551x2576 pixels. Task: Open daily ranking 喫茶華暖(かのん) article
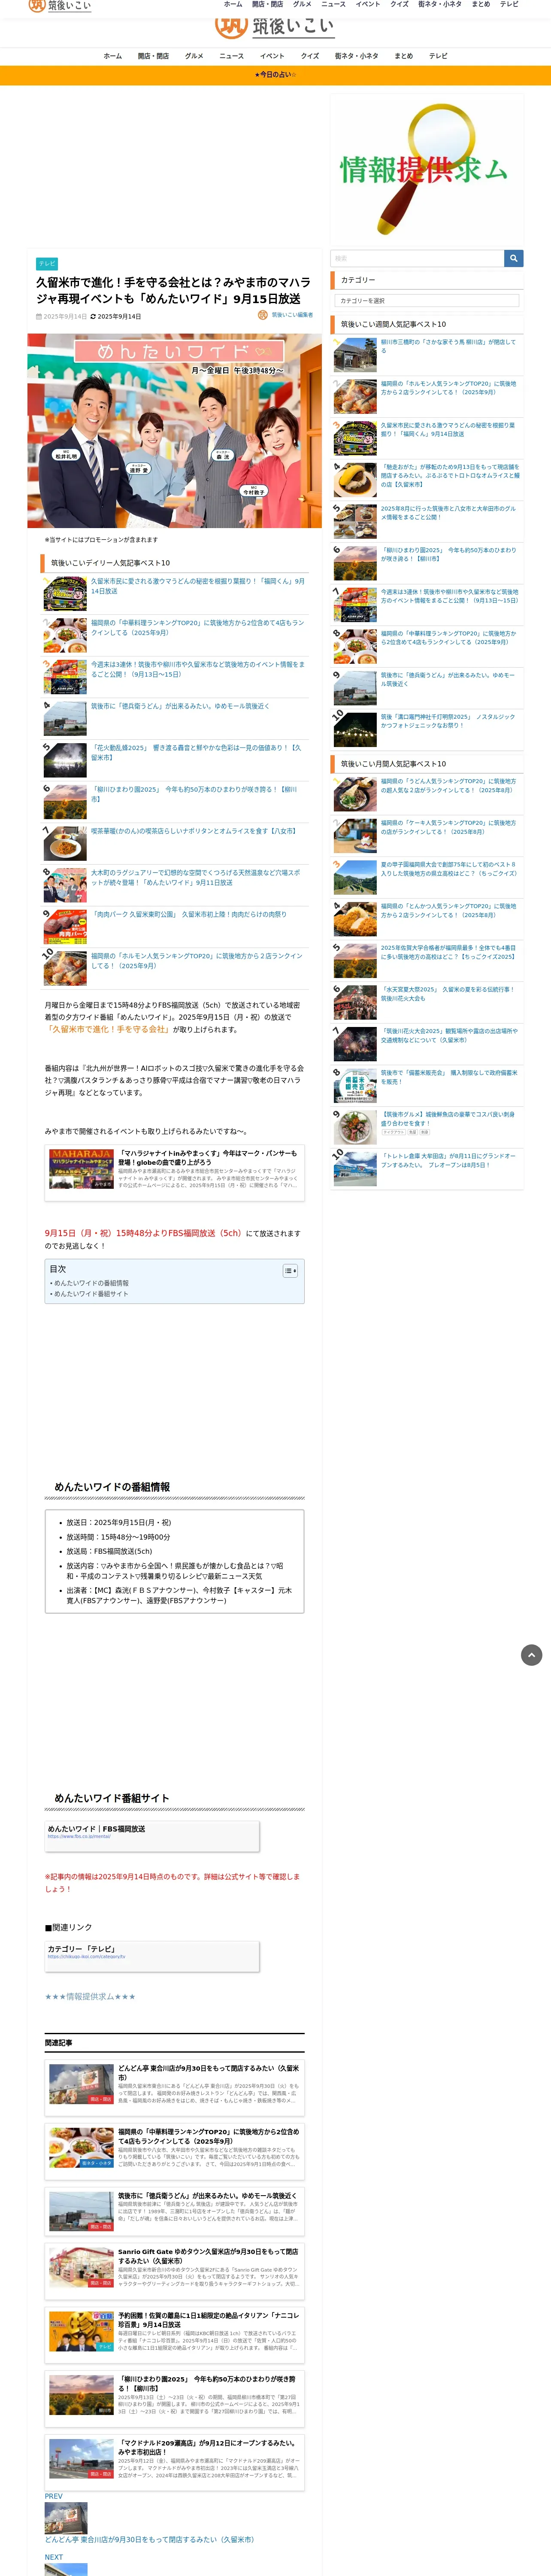[194, 831]
